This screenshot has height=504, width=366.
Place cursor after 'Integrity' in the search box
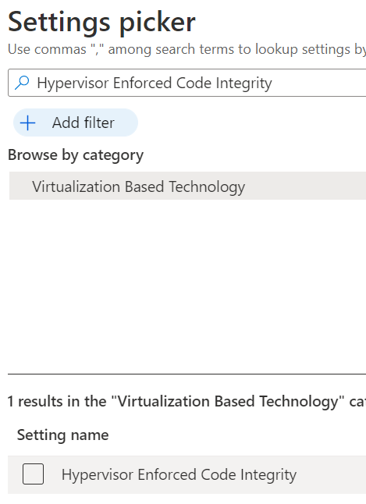tap(273, 83)
